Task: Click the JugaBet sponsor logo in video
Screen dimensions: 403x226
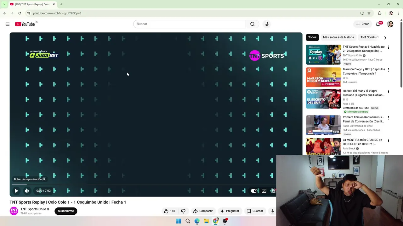Action: (x=44, y=54)
